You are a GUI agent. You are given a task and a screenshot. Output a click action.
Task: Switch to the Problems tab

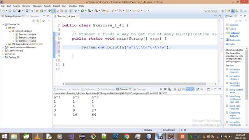pos(60,89)
